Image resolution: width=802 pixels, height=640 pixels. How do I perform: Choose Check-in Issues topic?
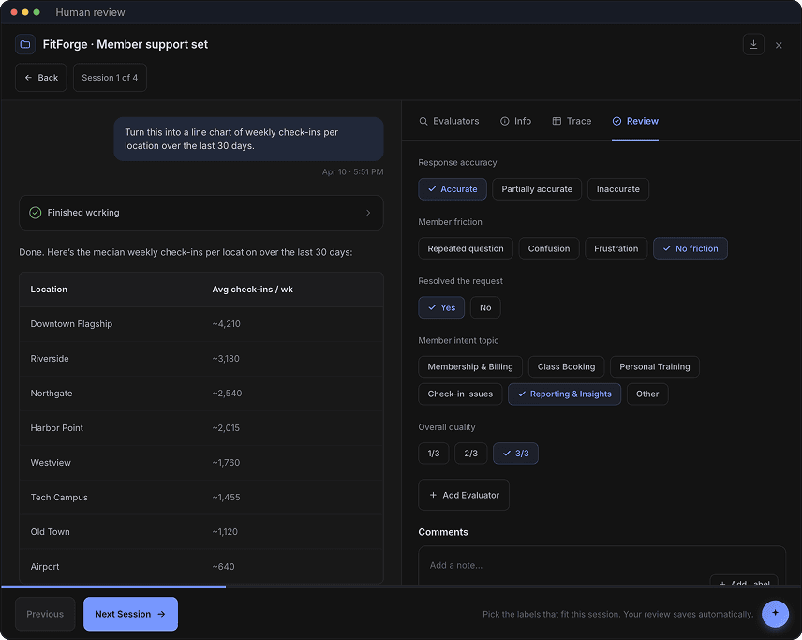coord(460,394)
